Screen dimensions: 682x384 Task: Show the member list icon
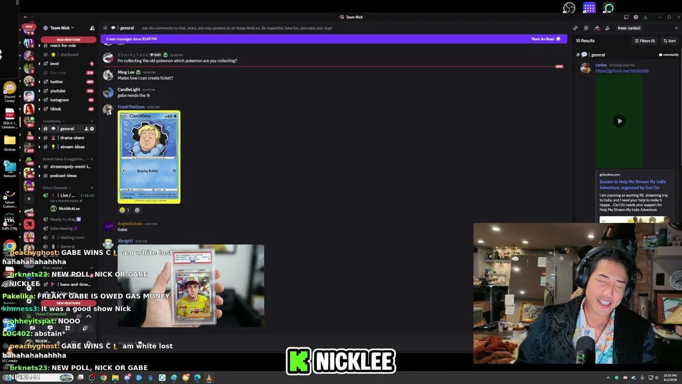[x=607, y=28]
